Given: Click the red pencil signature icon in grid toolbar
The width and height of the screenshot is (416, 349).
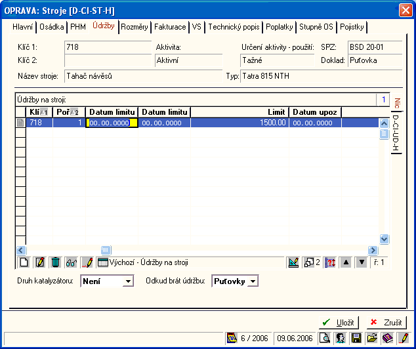Looking at the screenshot, I should [x=87, y=262].
